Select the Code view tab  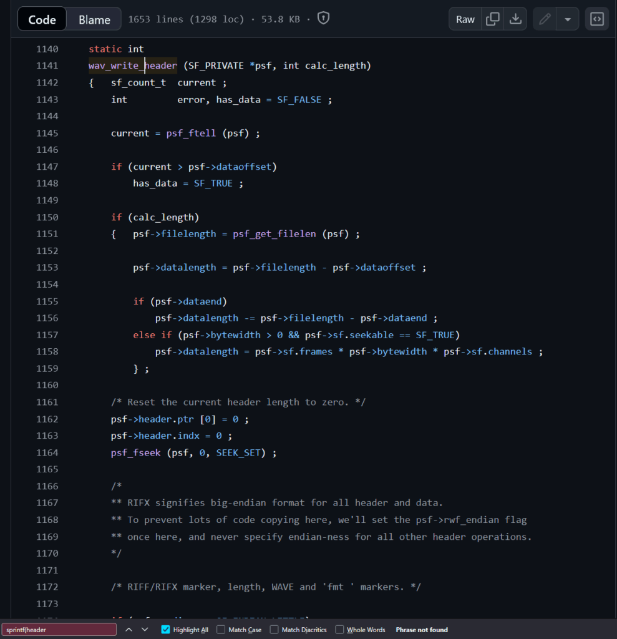pyautogui.click(x=42, y=19)
